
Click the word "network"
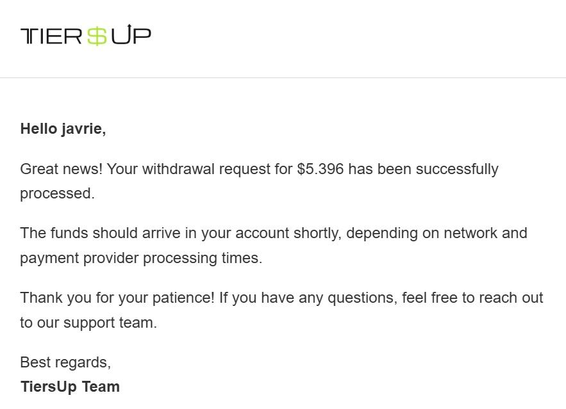point(470,233)
